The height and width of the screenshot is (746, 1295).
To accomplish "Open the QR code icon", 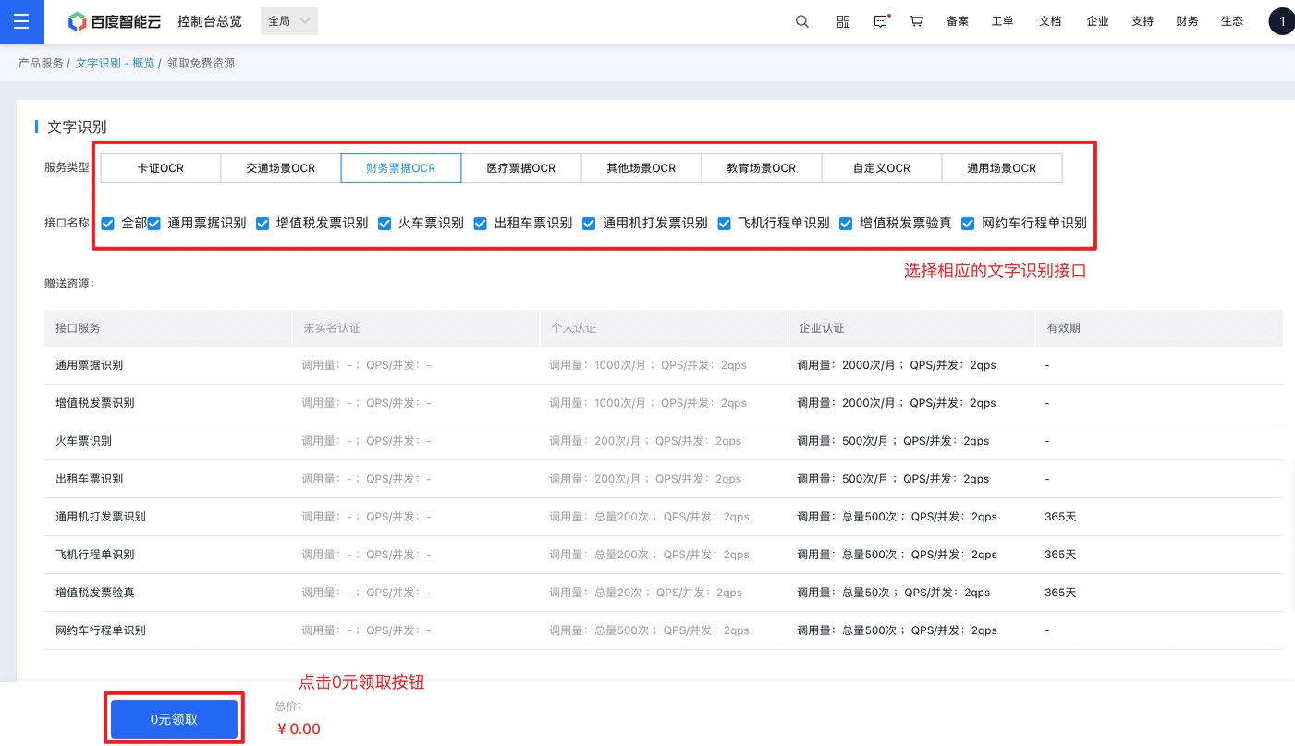I will pos(843,21).
